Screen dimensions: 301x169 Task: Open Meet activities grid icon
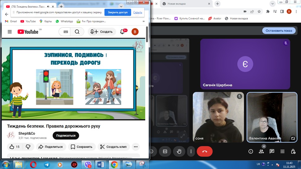282,151
